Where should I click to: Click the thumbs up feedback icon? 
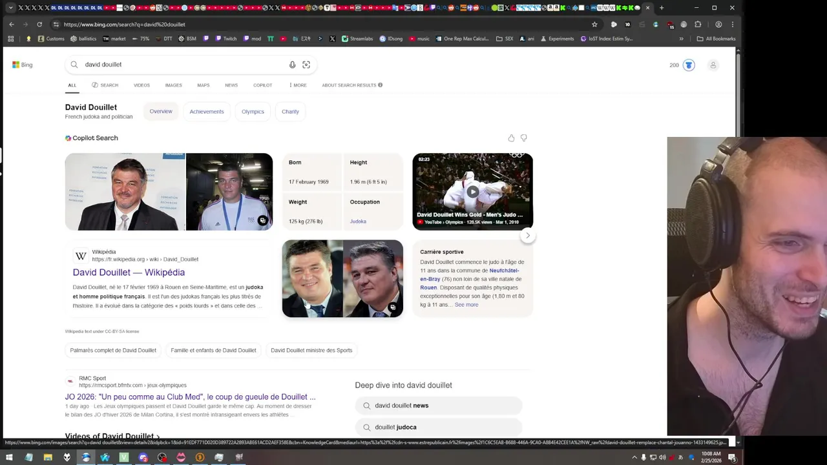tap(511, 138)
